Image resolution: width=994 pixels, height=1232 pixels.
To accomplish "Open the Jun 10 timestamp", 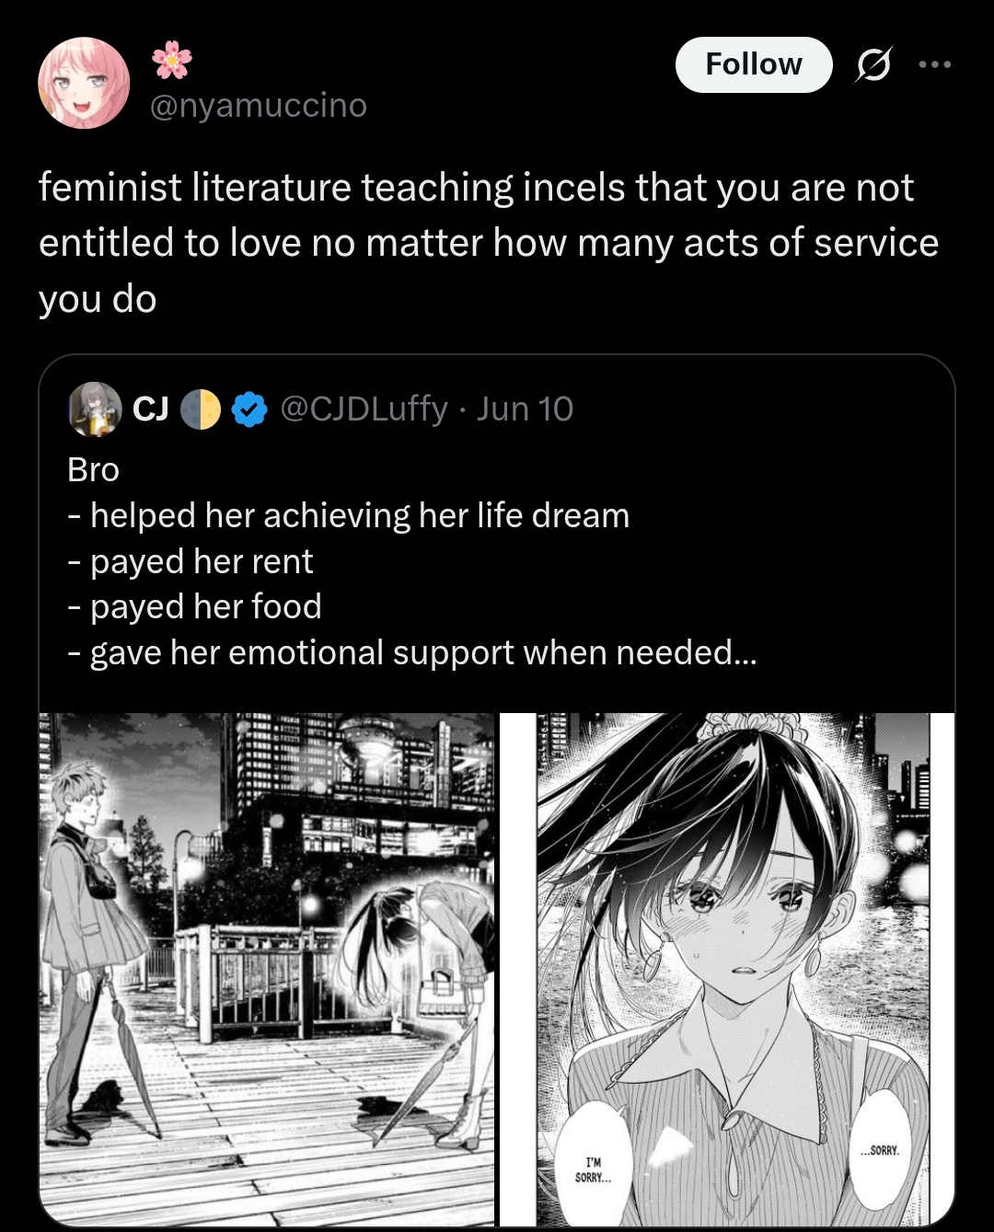I will tap(525, 409).
